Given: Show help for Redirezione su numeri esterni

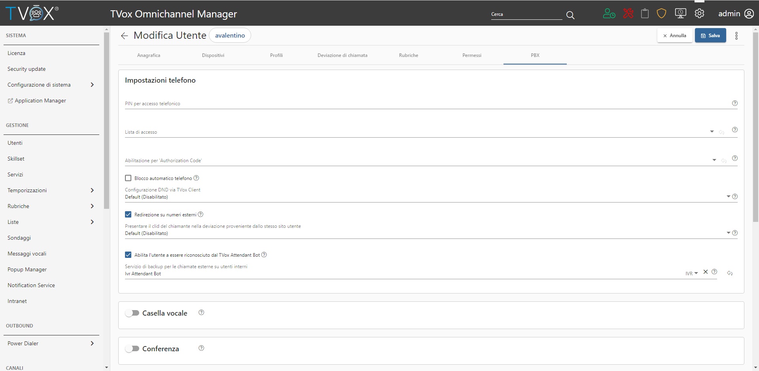Looking at the screenshot, I should (201, 214).
